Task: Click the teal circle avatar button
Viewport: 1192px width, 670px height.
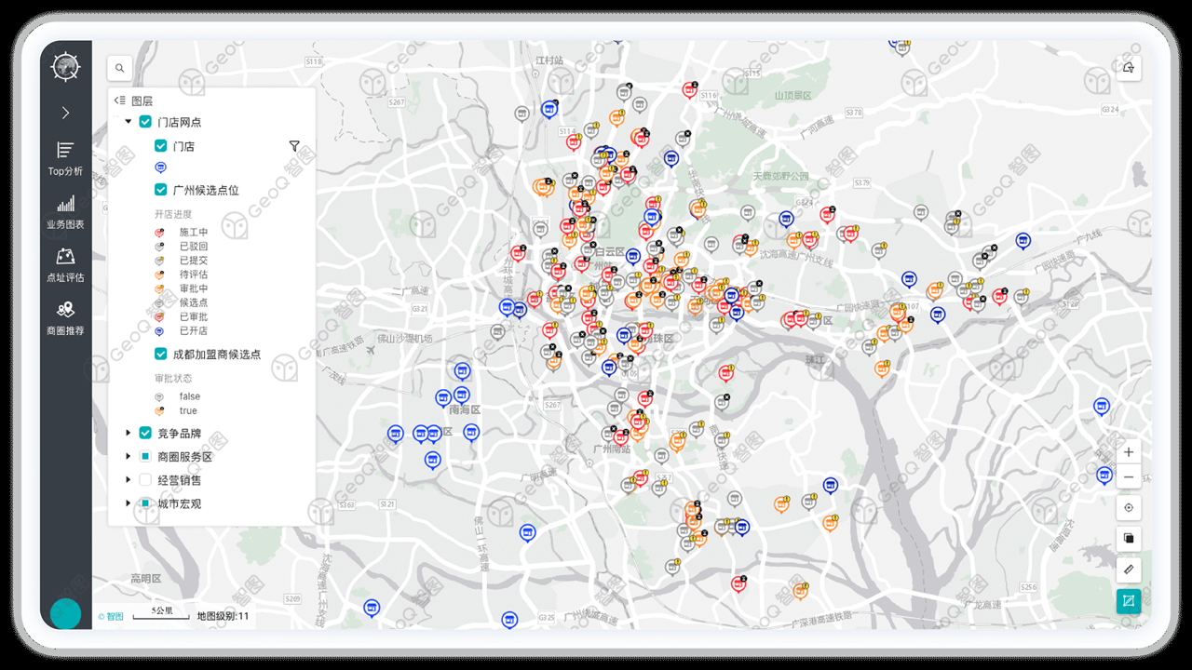Action: (65, 614)
